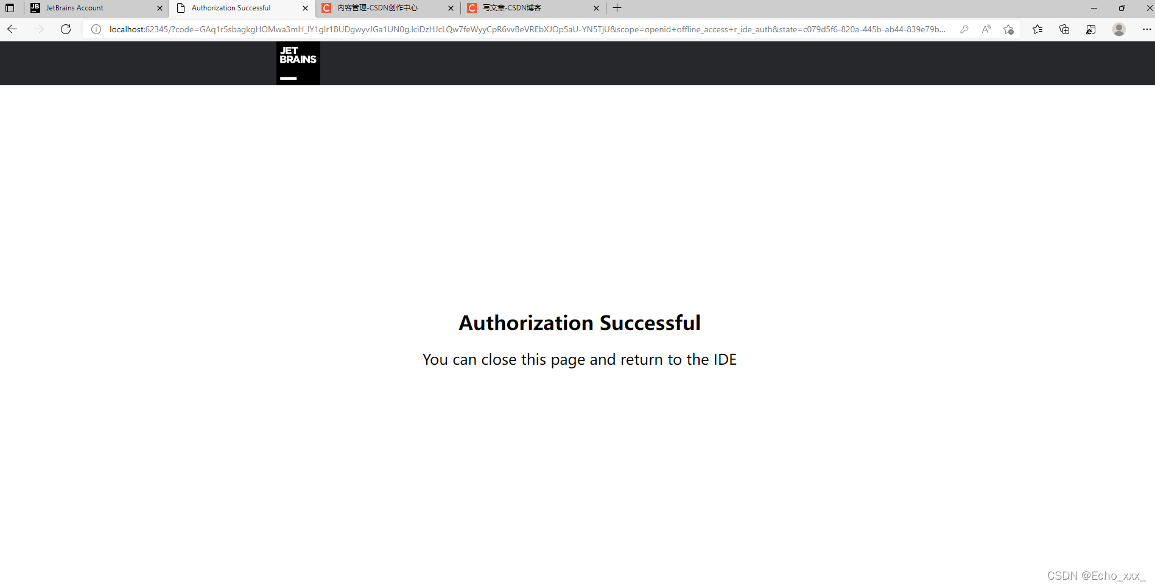
Task: Restore down the browser window
Action: tap(1122, 8)
